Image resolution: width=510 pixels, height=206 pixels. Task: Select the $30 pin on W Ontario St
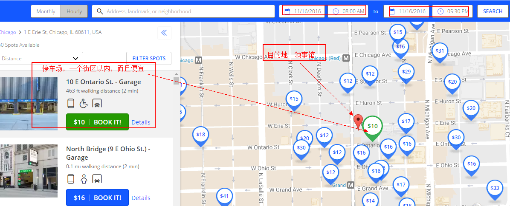coord(301,148)
